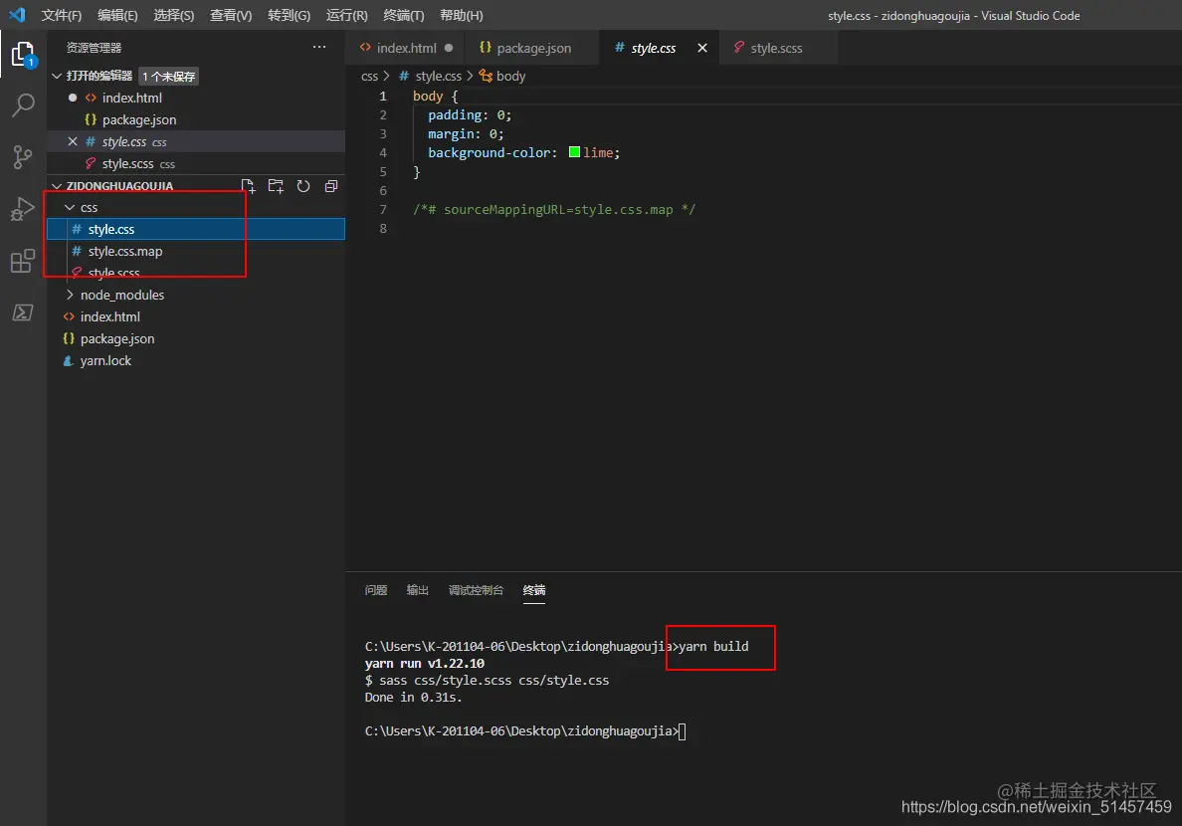Viewport: 1182px width, 826px height.
Task: Open package.json in project file tree
Action: point(196,338)
